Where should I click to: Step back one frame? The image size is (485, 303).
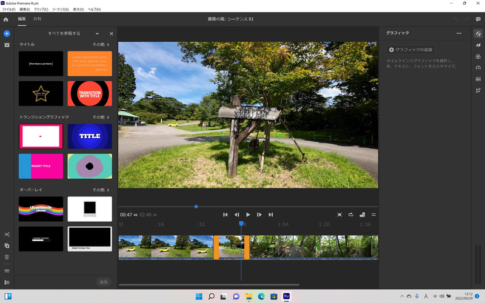pyautogui.click(x=236, y=215)
